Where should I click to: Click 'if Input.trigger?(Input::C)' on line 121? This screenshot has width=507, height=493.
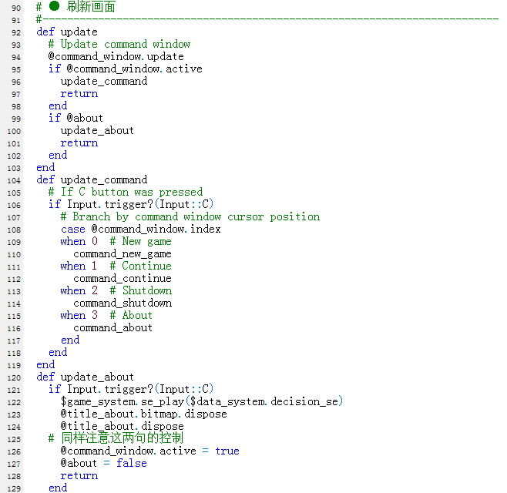pos(131,390)
